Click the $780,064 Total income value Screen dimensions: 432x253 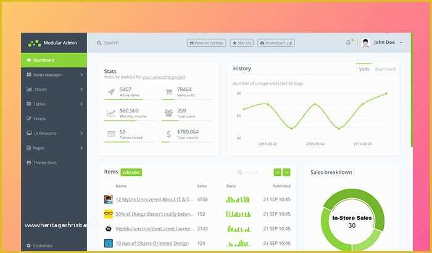click(x=188, y=131)
